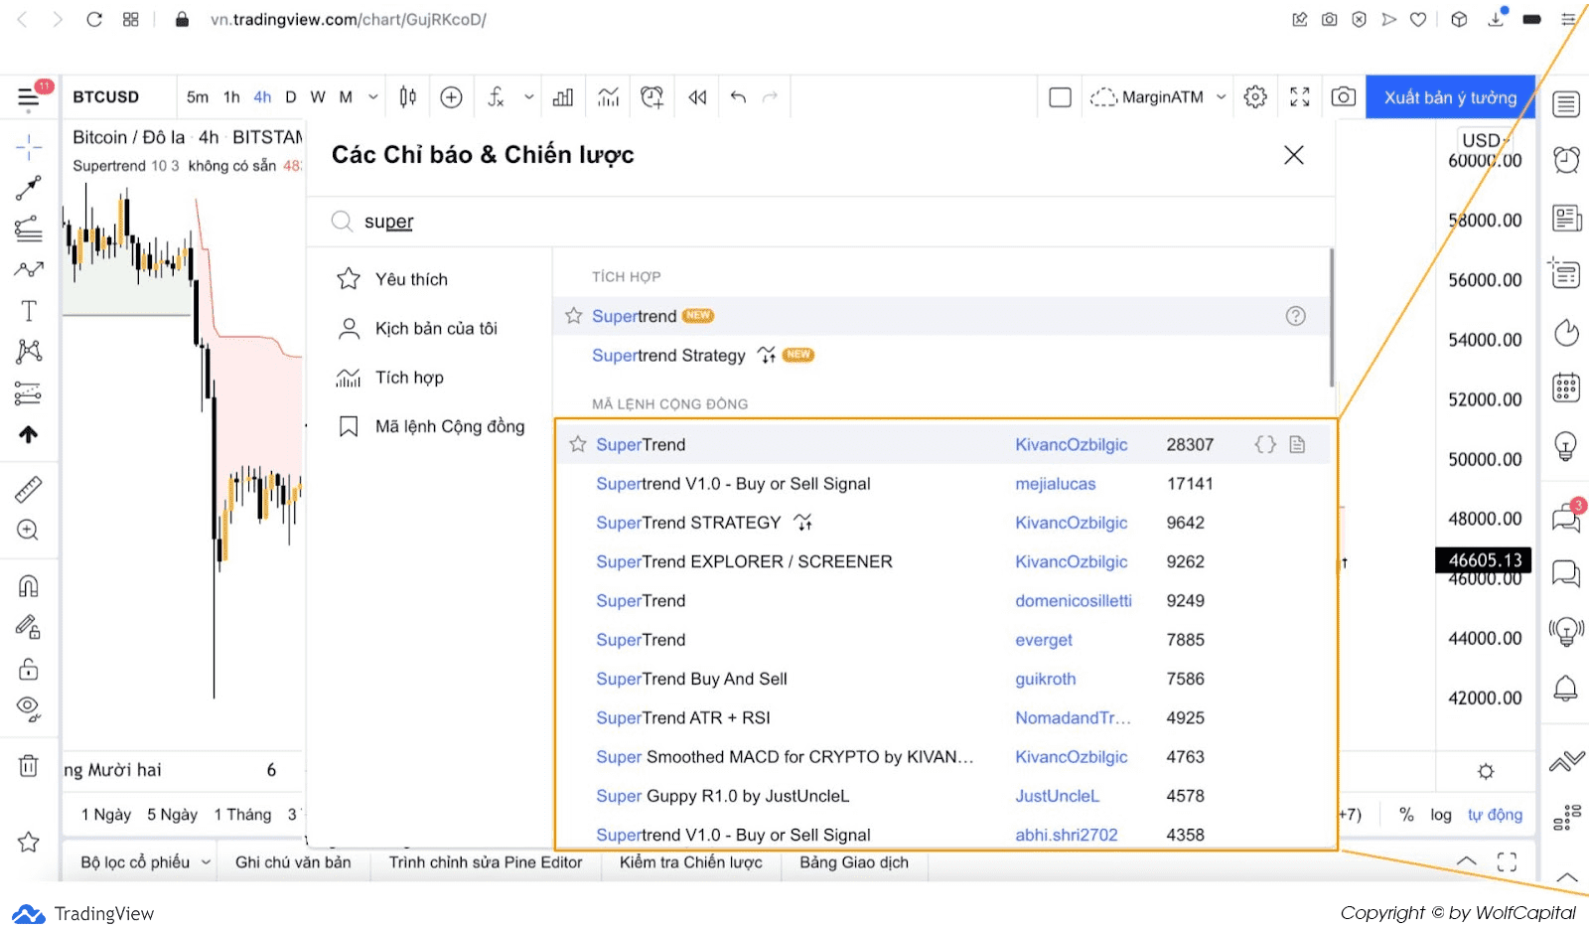1589x929 pixels.
Task: Close the indicators dialog
Action: pyautogui.click(x=1293, y=155)
